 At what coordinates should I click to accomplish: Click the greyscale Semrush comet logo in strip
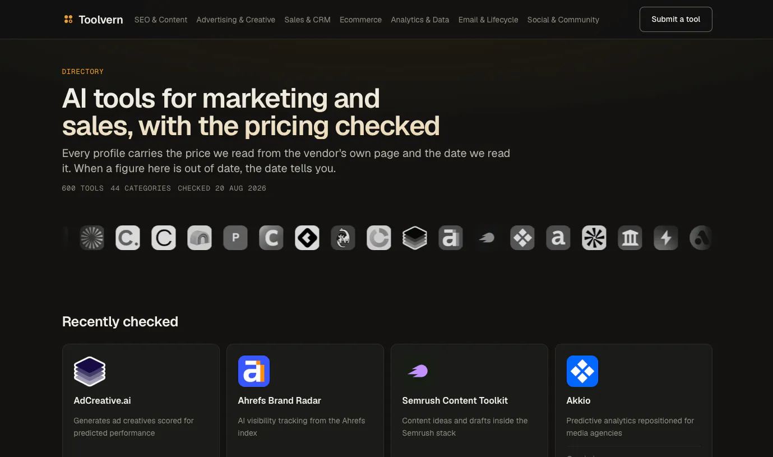coord(487,238)
